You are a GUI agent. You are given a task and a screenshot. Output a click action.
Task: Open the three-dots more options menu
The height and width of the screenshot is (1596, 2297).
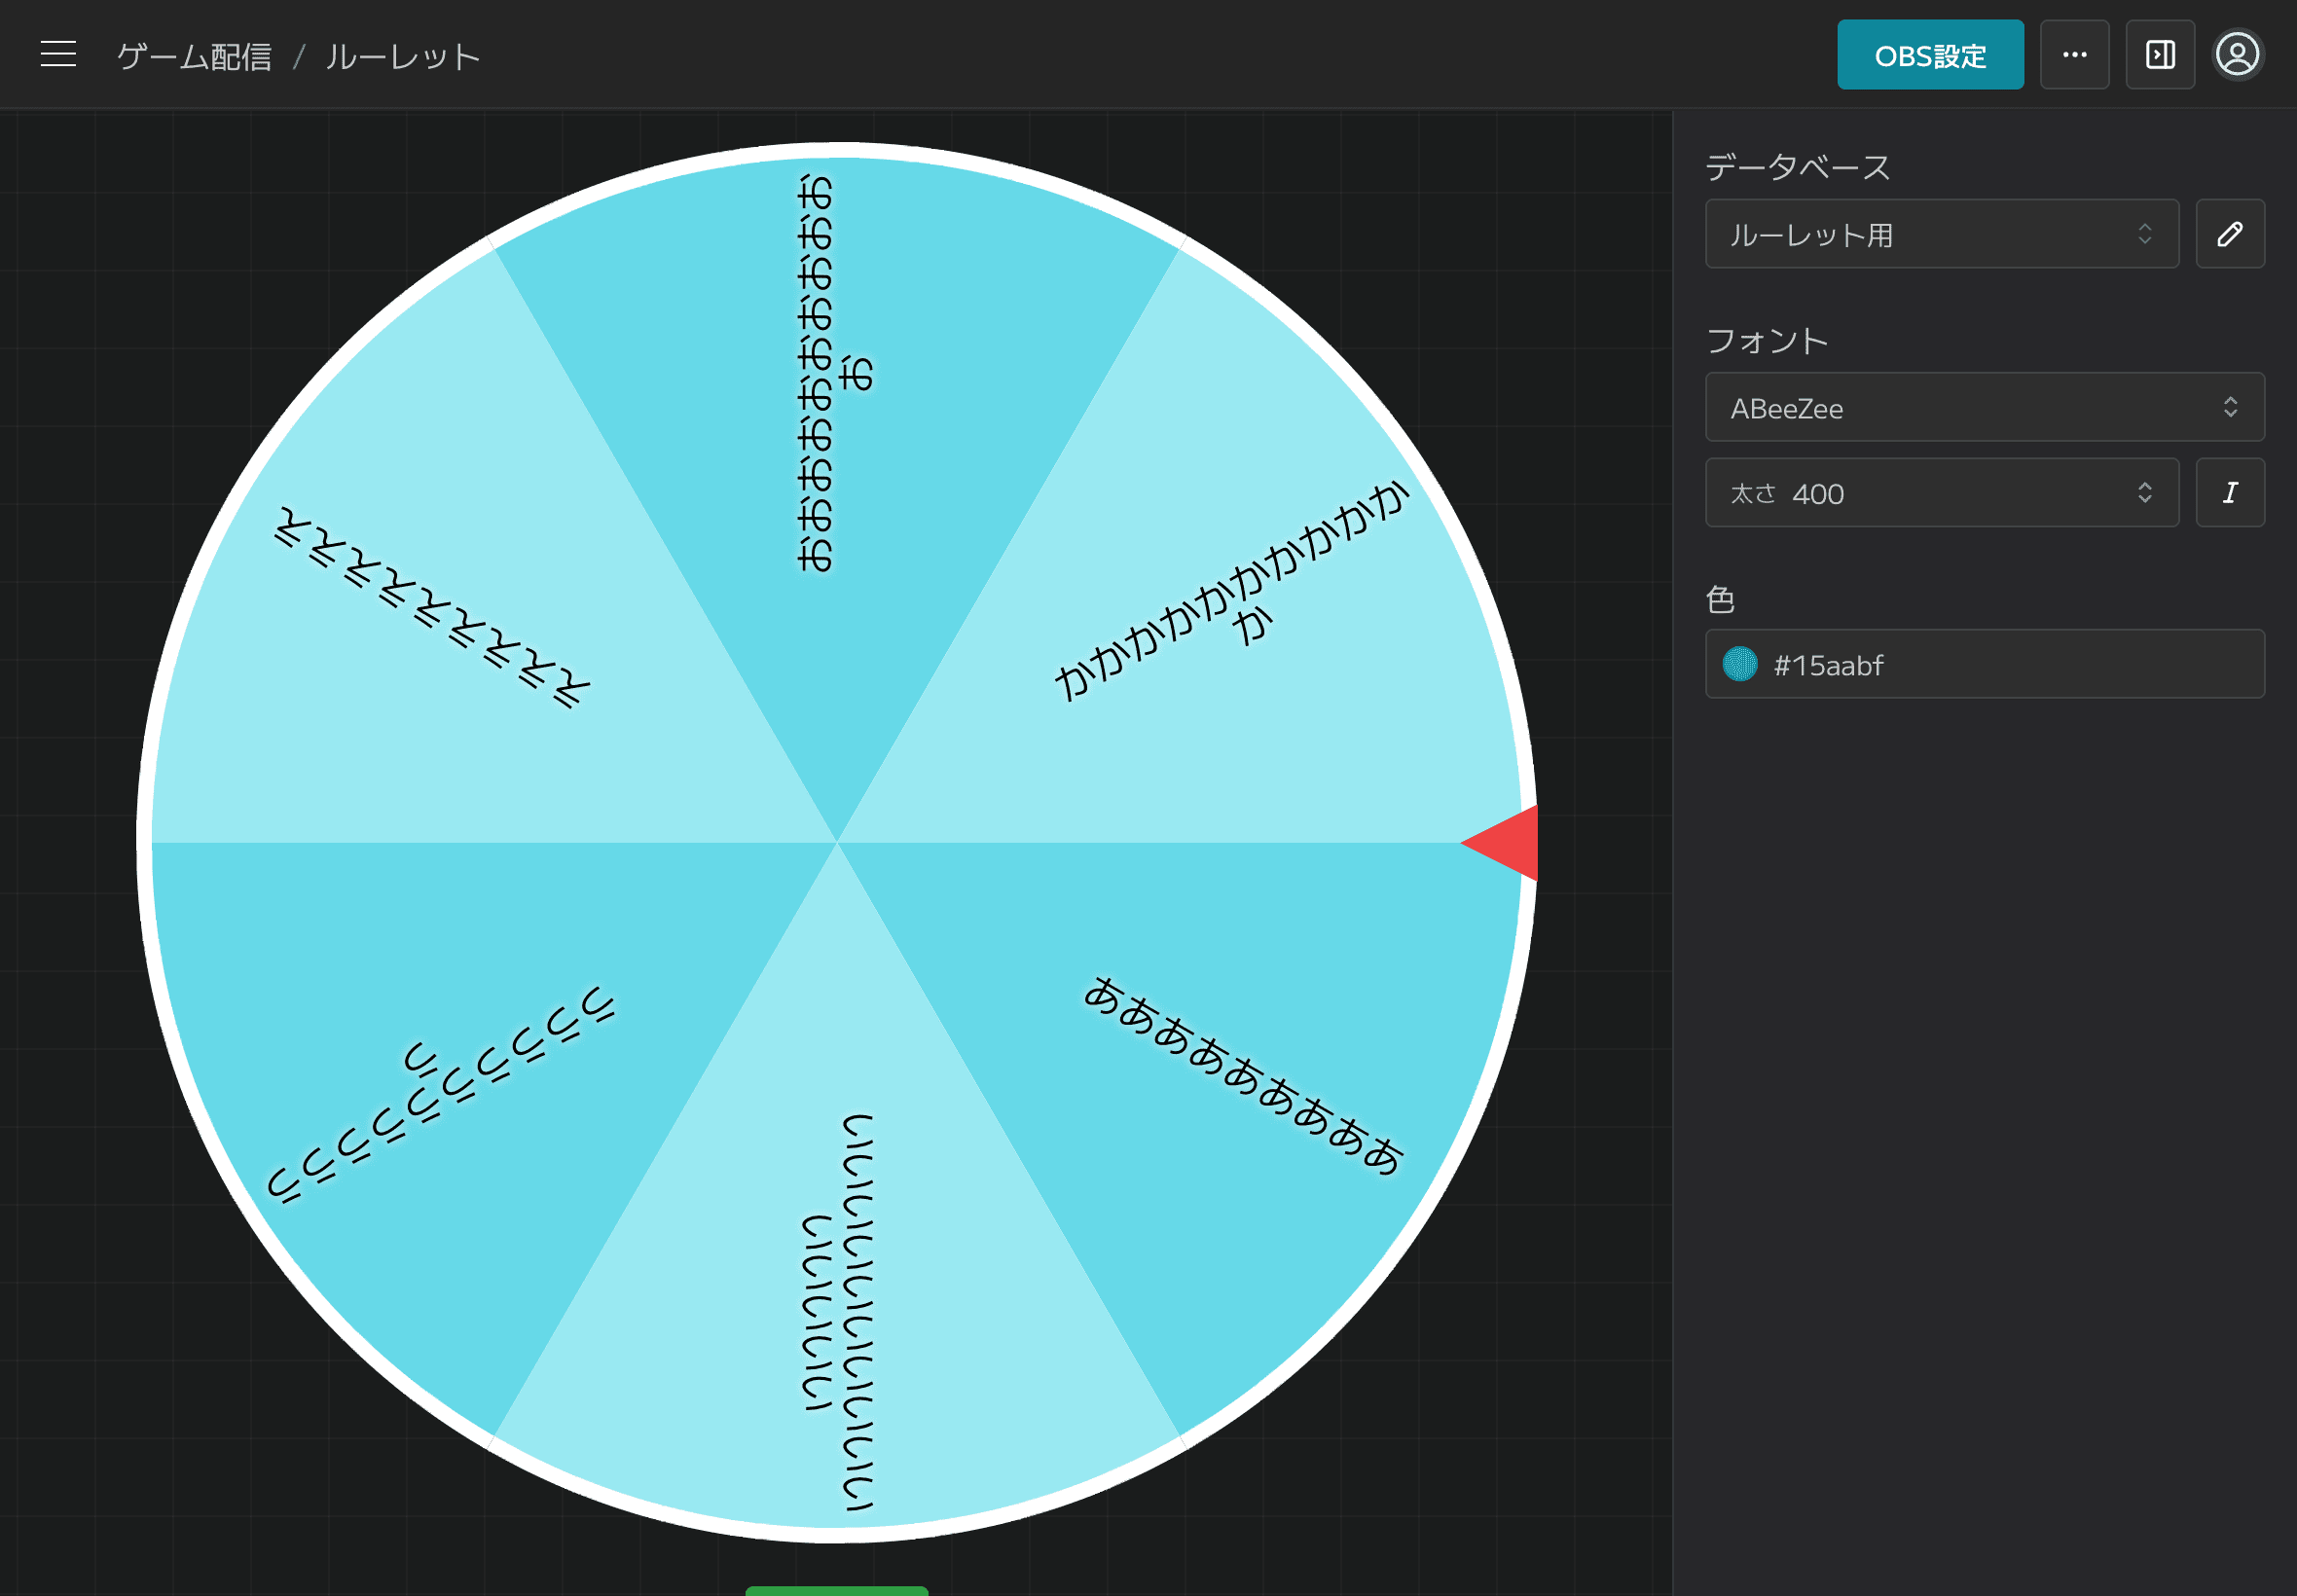click(x=2074, y=55)
